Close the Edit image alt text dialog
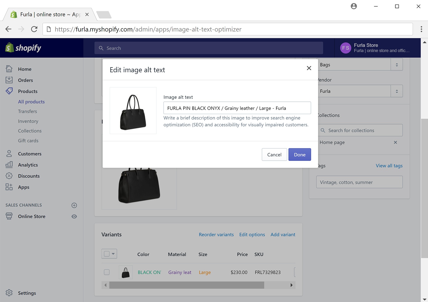428x302 pixels. click(x=309, y=68)
